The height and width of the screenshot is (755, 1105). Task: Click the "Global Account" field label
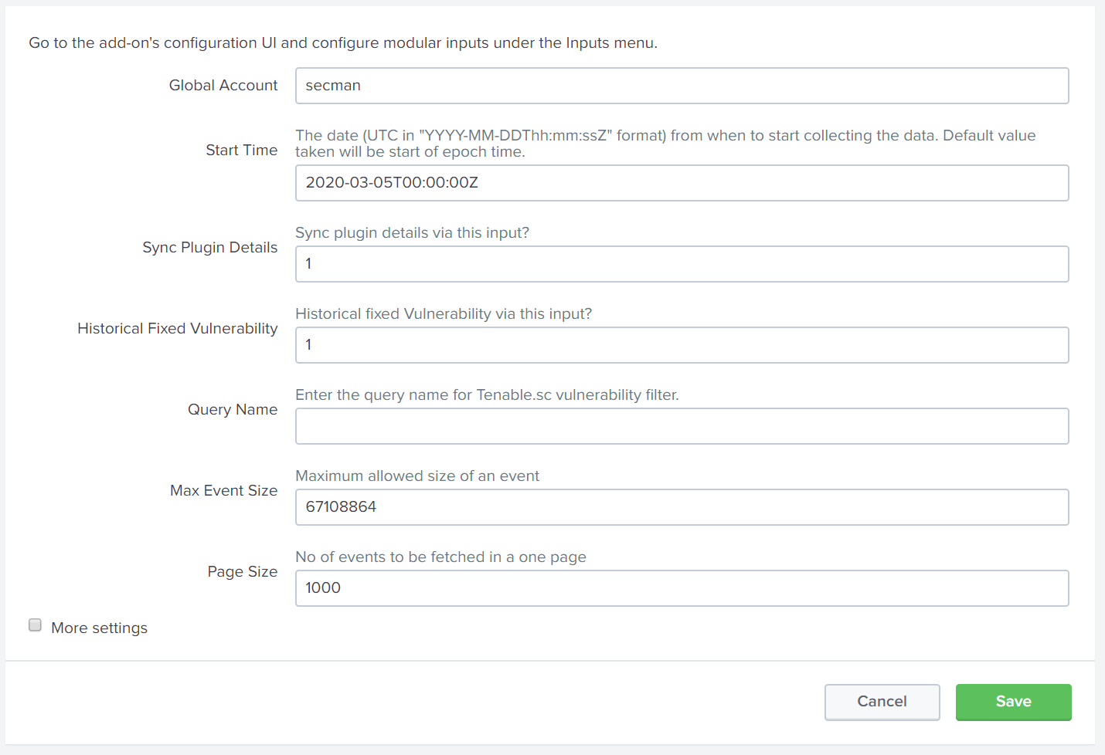[223, 86]
